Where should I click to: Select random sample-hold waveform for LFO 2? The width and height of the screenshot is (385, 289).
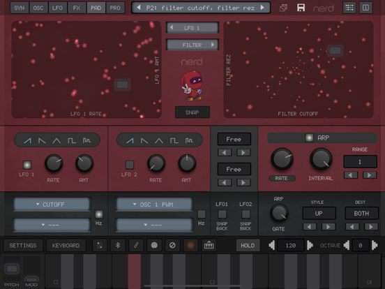pos(189,140)
